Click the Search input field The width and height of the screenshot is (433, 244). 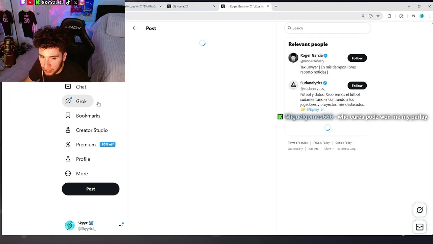(327, 28)
